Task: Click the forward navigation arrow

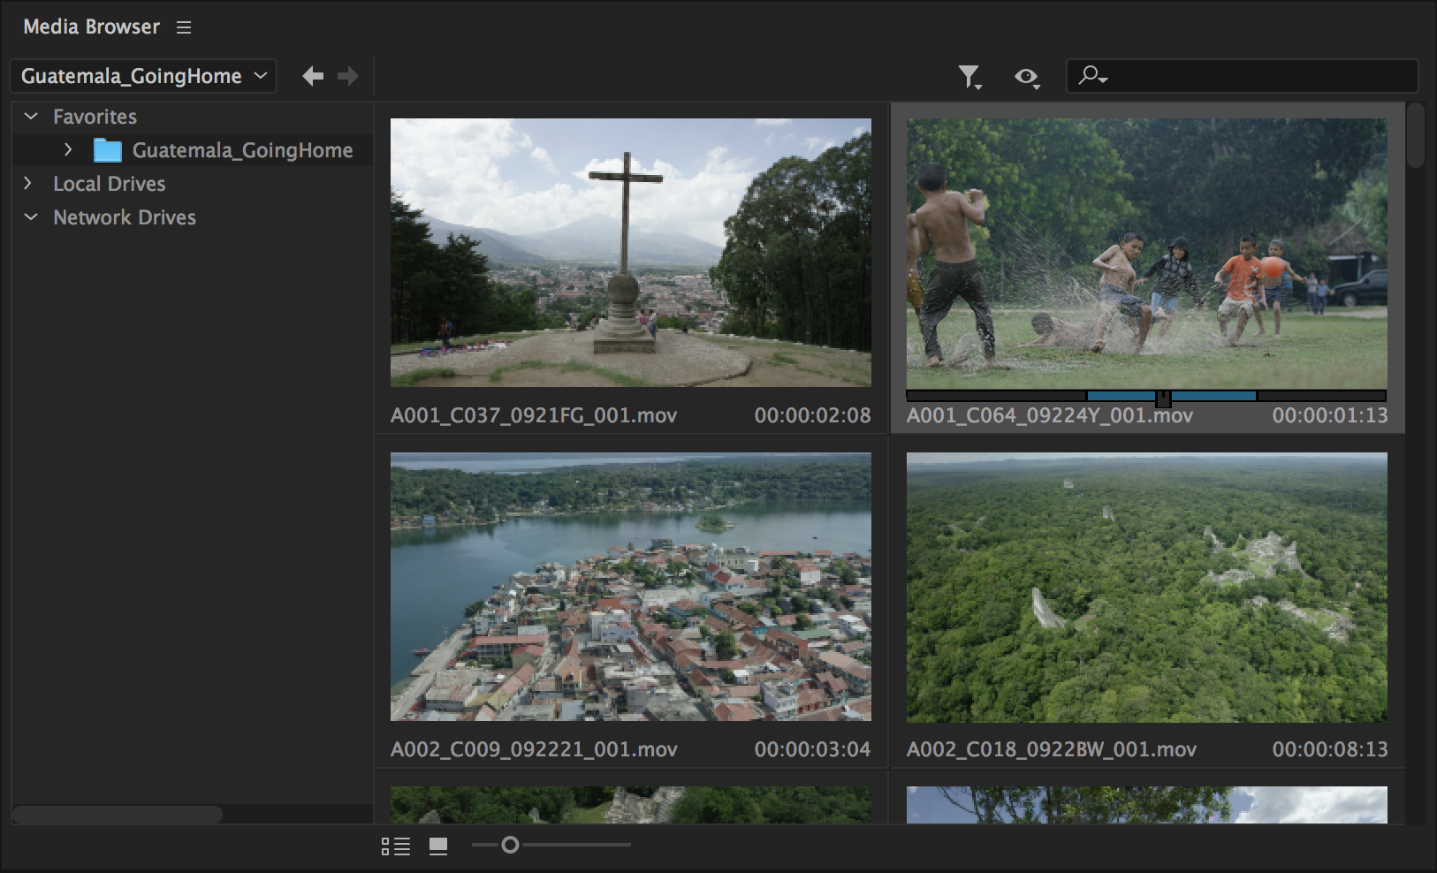Action: point(347,76)
